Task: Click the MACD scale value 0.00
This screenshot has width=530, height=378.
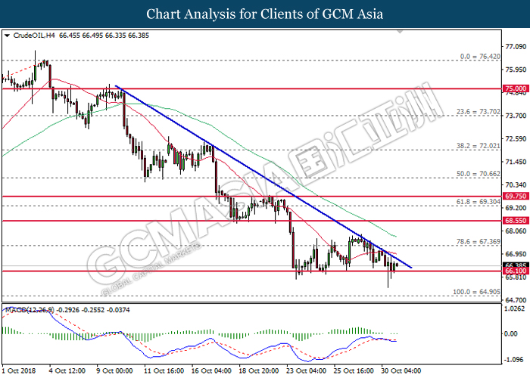Action: (x=510, y=334)
